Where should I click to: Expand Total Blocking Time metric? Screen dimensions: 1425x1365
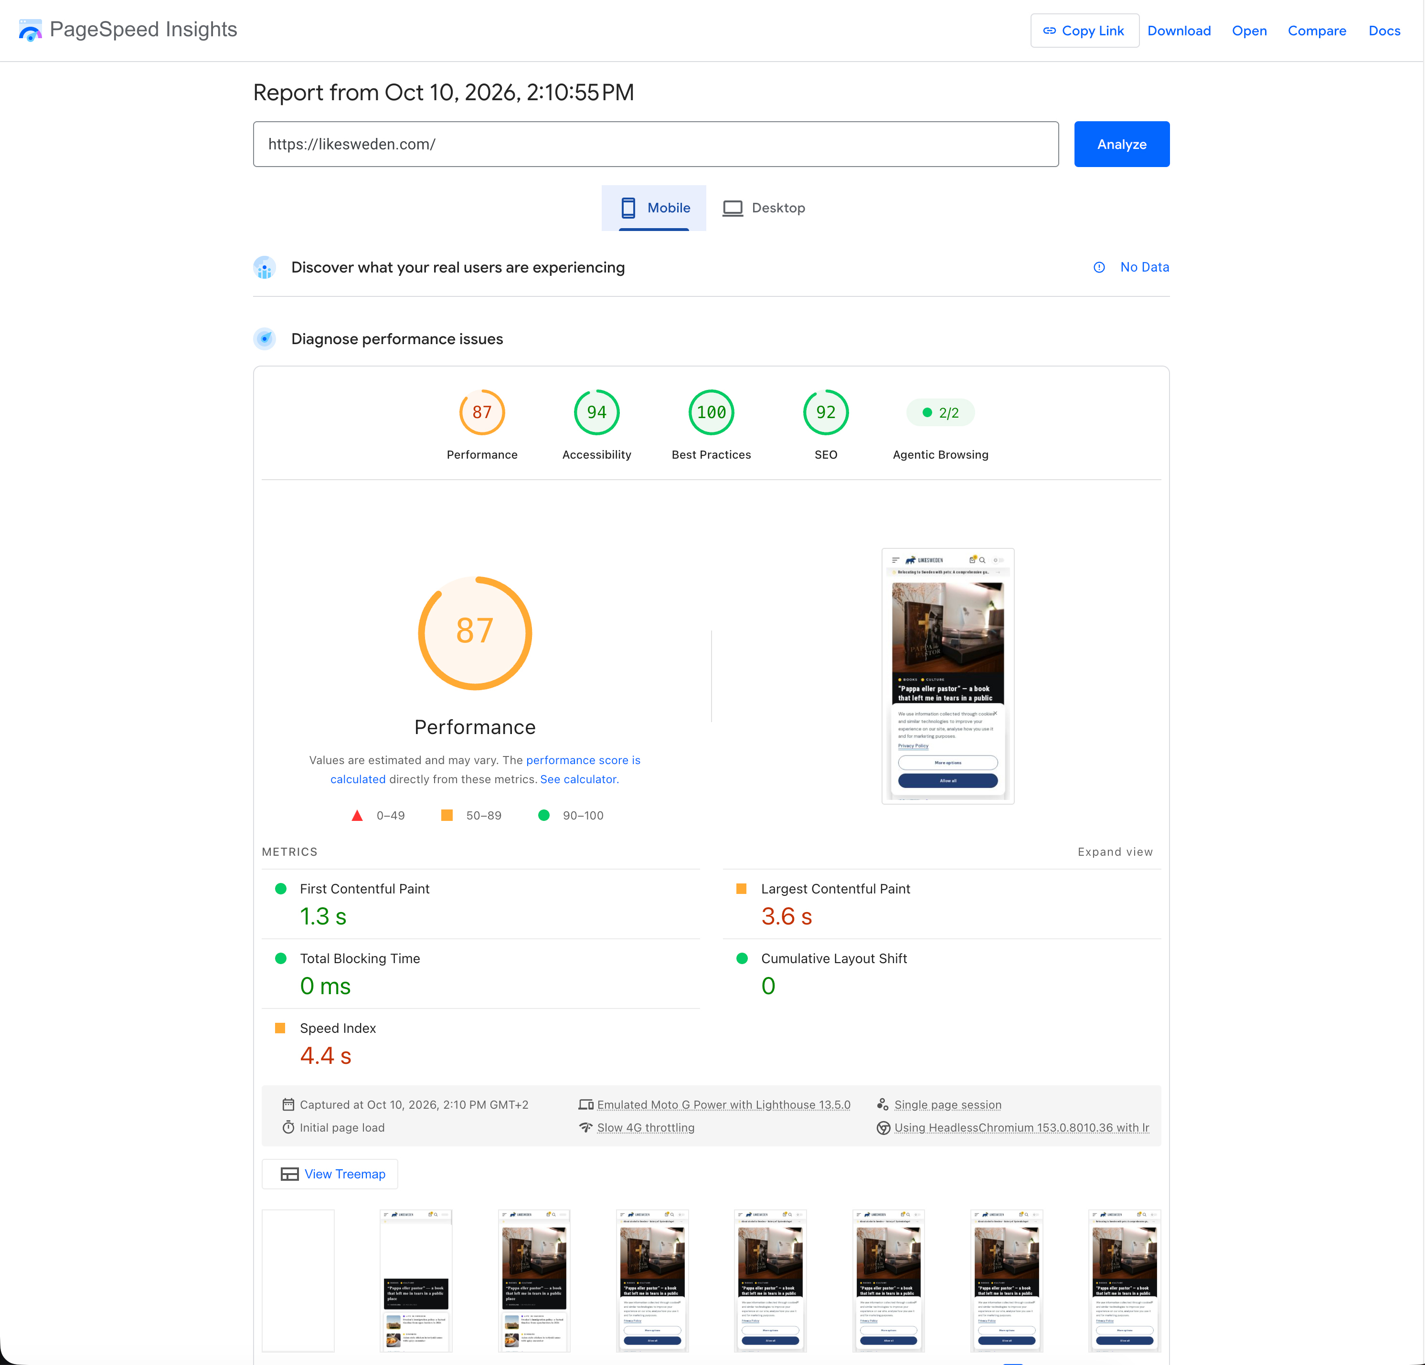tap(480, 974)
